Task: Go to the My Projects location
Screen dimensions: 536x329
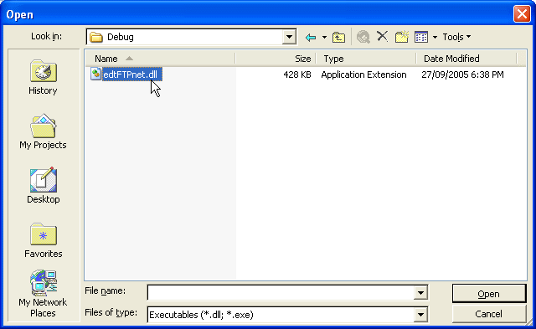Action: (43, 132)
